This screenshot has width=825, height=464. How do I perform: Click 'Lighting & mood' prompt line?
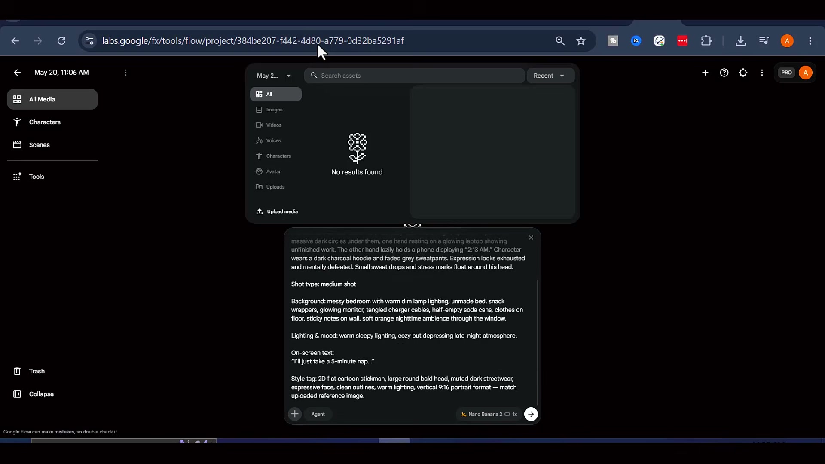click(404, 336)
